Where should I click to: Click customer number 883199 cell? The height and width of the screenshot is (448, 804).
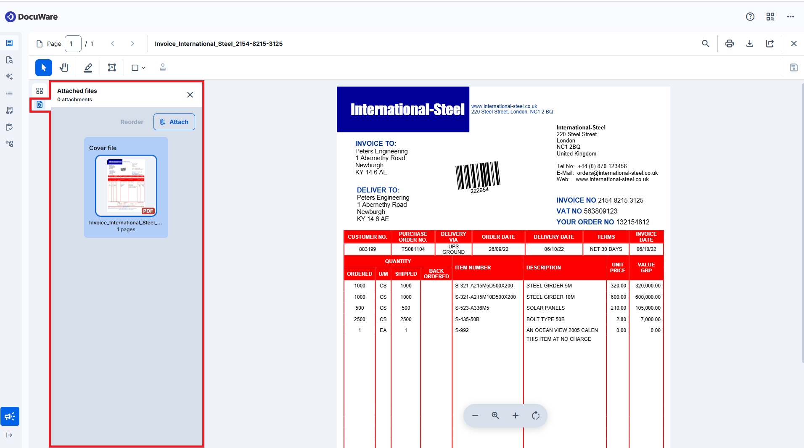368,249
